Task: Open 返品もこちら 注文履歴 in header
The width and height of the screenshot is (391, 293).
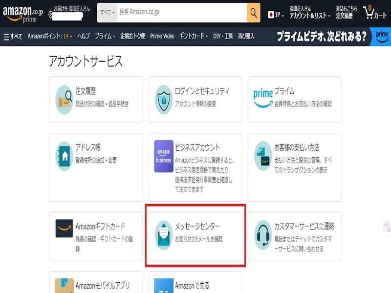Action: pos(347,13)
